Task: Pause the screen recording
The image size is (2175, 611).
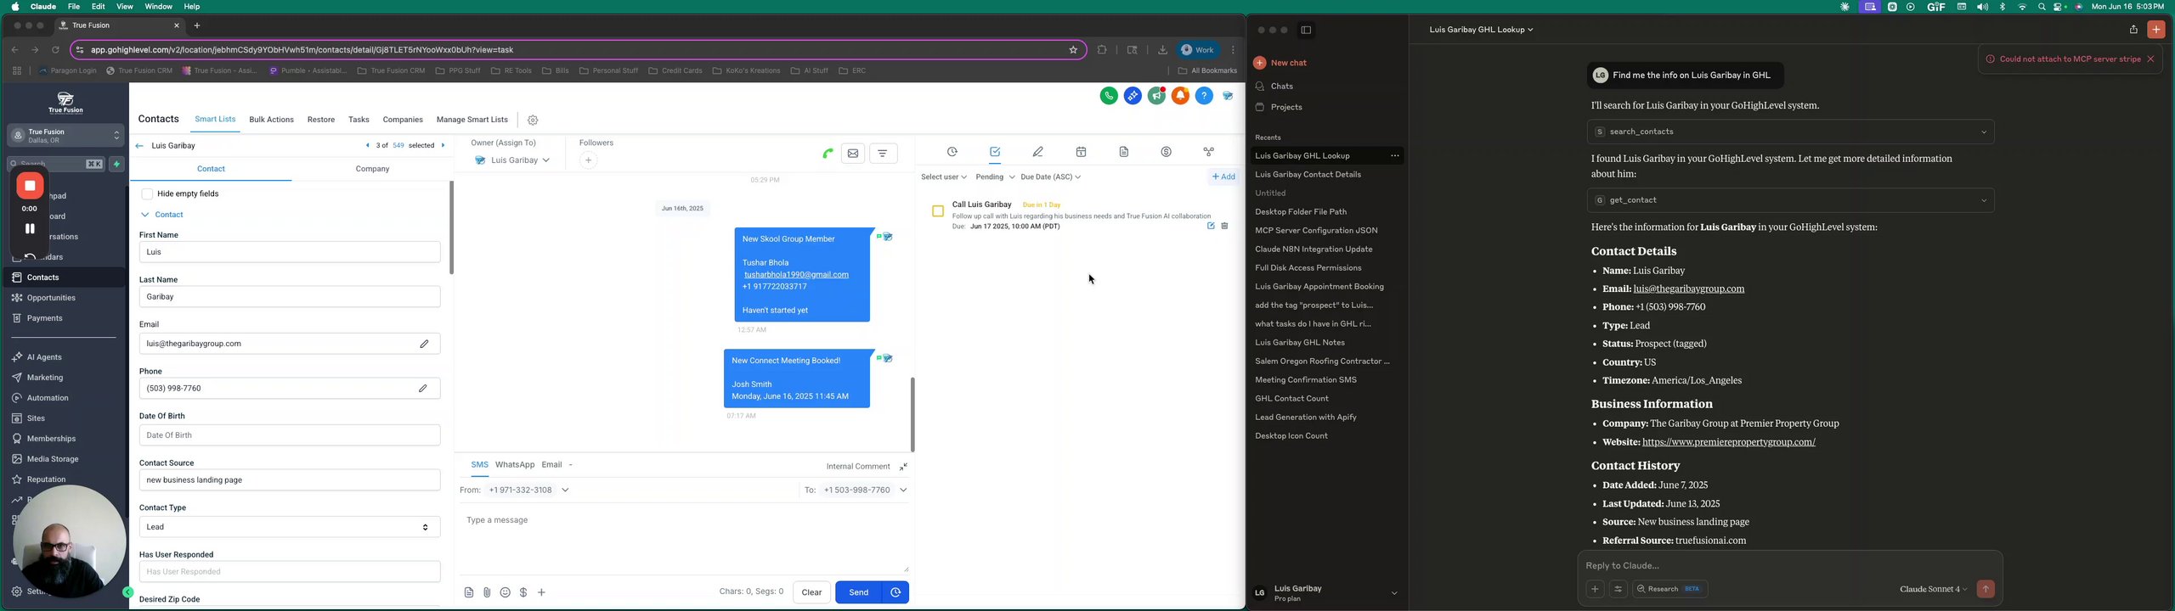Action: [30, 229]
